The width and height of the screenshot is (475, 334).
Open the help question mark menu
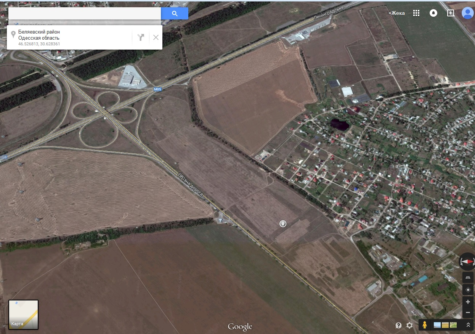pos(398,325)
